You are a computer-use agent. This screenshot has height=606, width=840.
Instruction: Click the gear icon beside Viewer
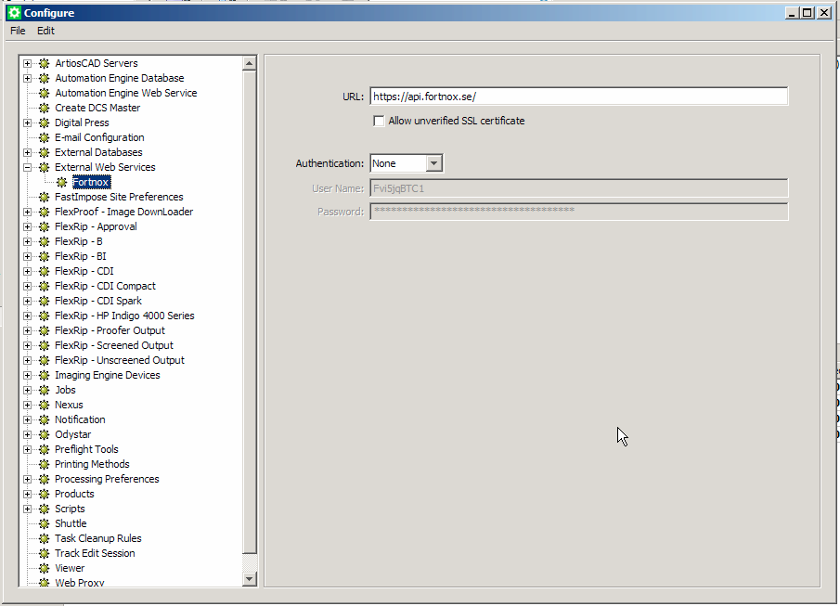pyautogui.click(x=44, y=568)
